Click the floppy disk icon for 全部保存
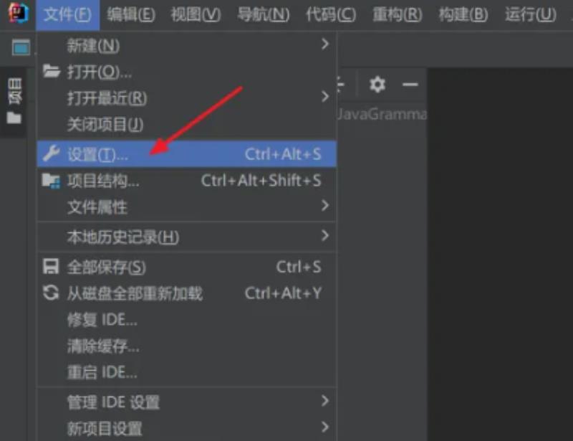 [50, 267]
